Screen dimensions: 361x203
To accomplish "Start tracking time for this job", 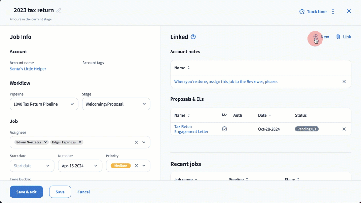I will click(313, 12).
